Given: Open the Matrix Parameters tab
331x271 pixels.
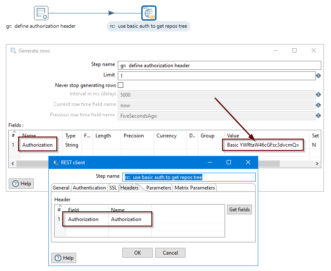Looking at the screenshot, I should click(195, 188).
